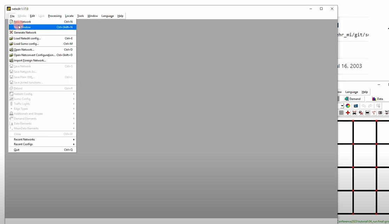Click the netedit title bar app icon
This screenshot has width=389, height=224.
pos(9,9)
